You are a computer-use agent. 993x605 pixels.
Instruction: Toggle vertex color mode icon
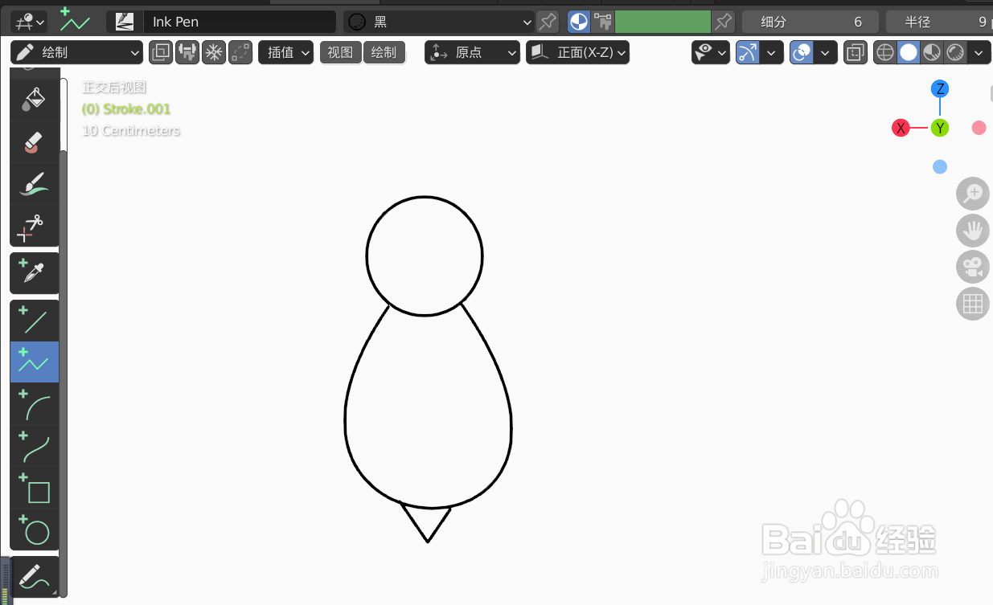click(602, 22)
